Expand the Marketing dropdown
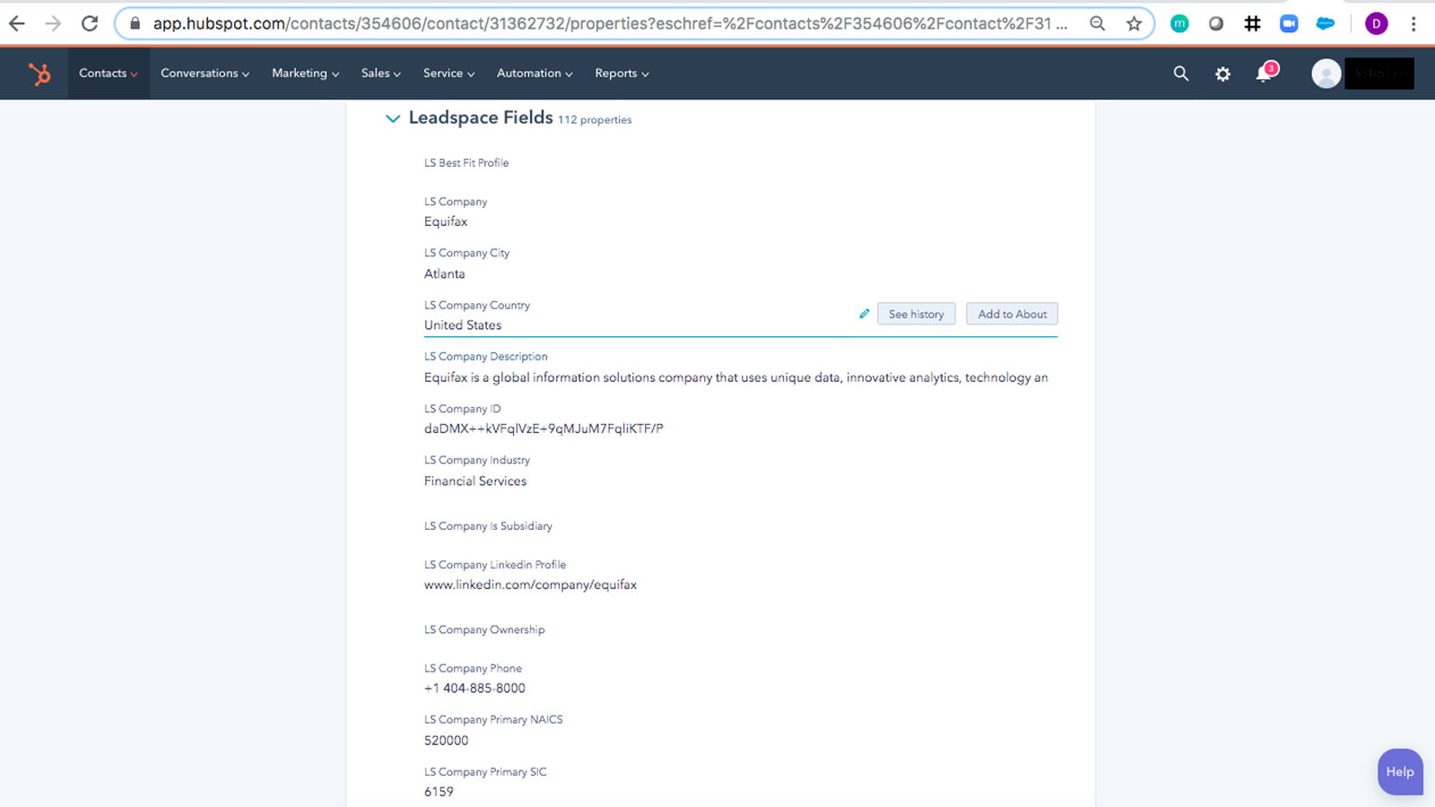 [x=305, y=74]
